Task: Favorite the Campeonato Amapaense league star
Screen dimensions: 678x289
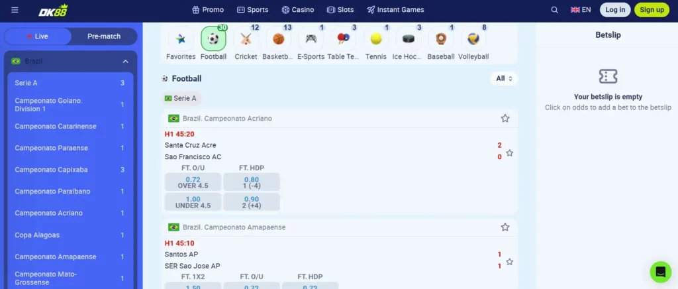Action: [505, 227]
